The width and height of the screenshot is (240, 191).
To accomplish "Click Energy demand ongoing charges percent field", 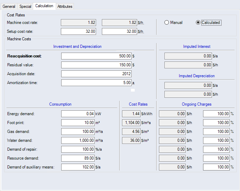I will 216,114.
